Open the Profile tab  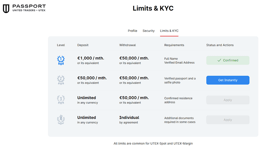pos(132,31)
